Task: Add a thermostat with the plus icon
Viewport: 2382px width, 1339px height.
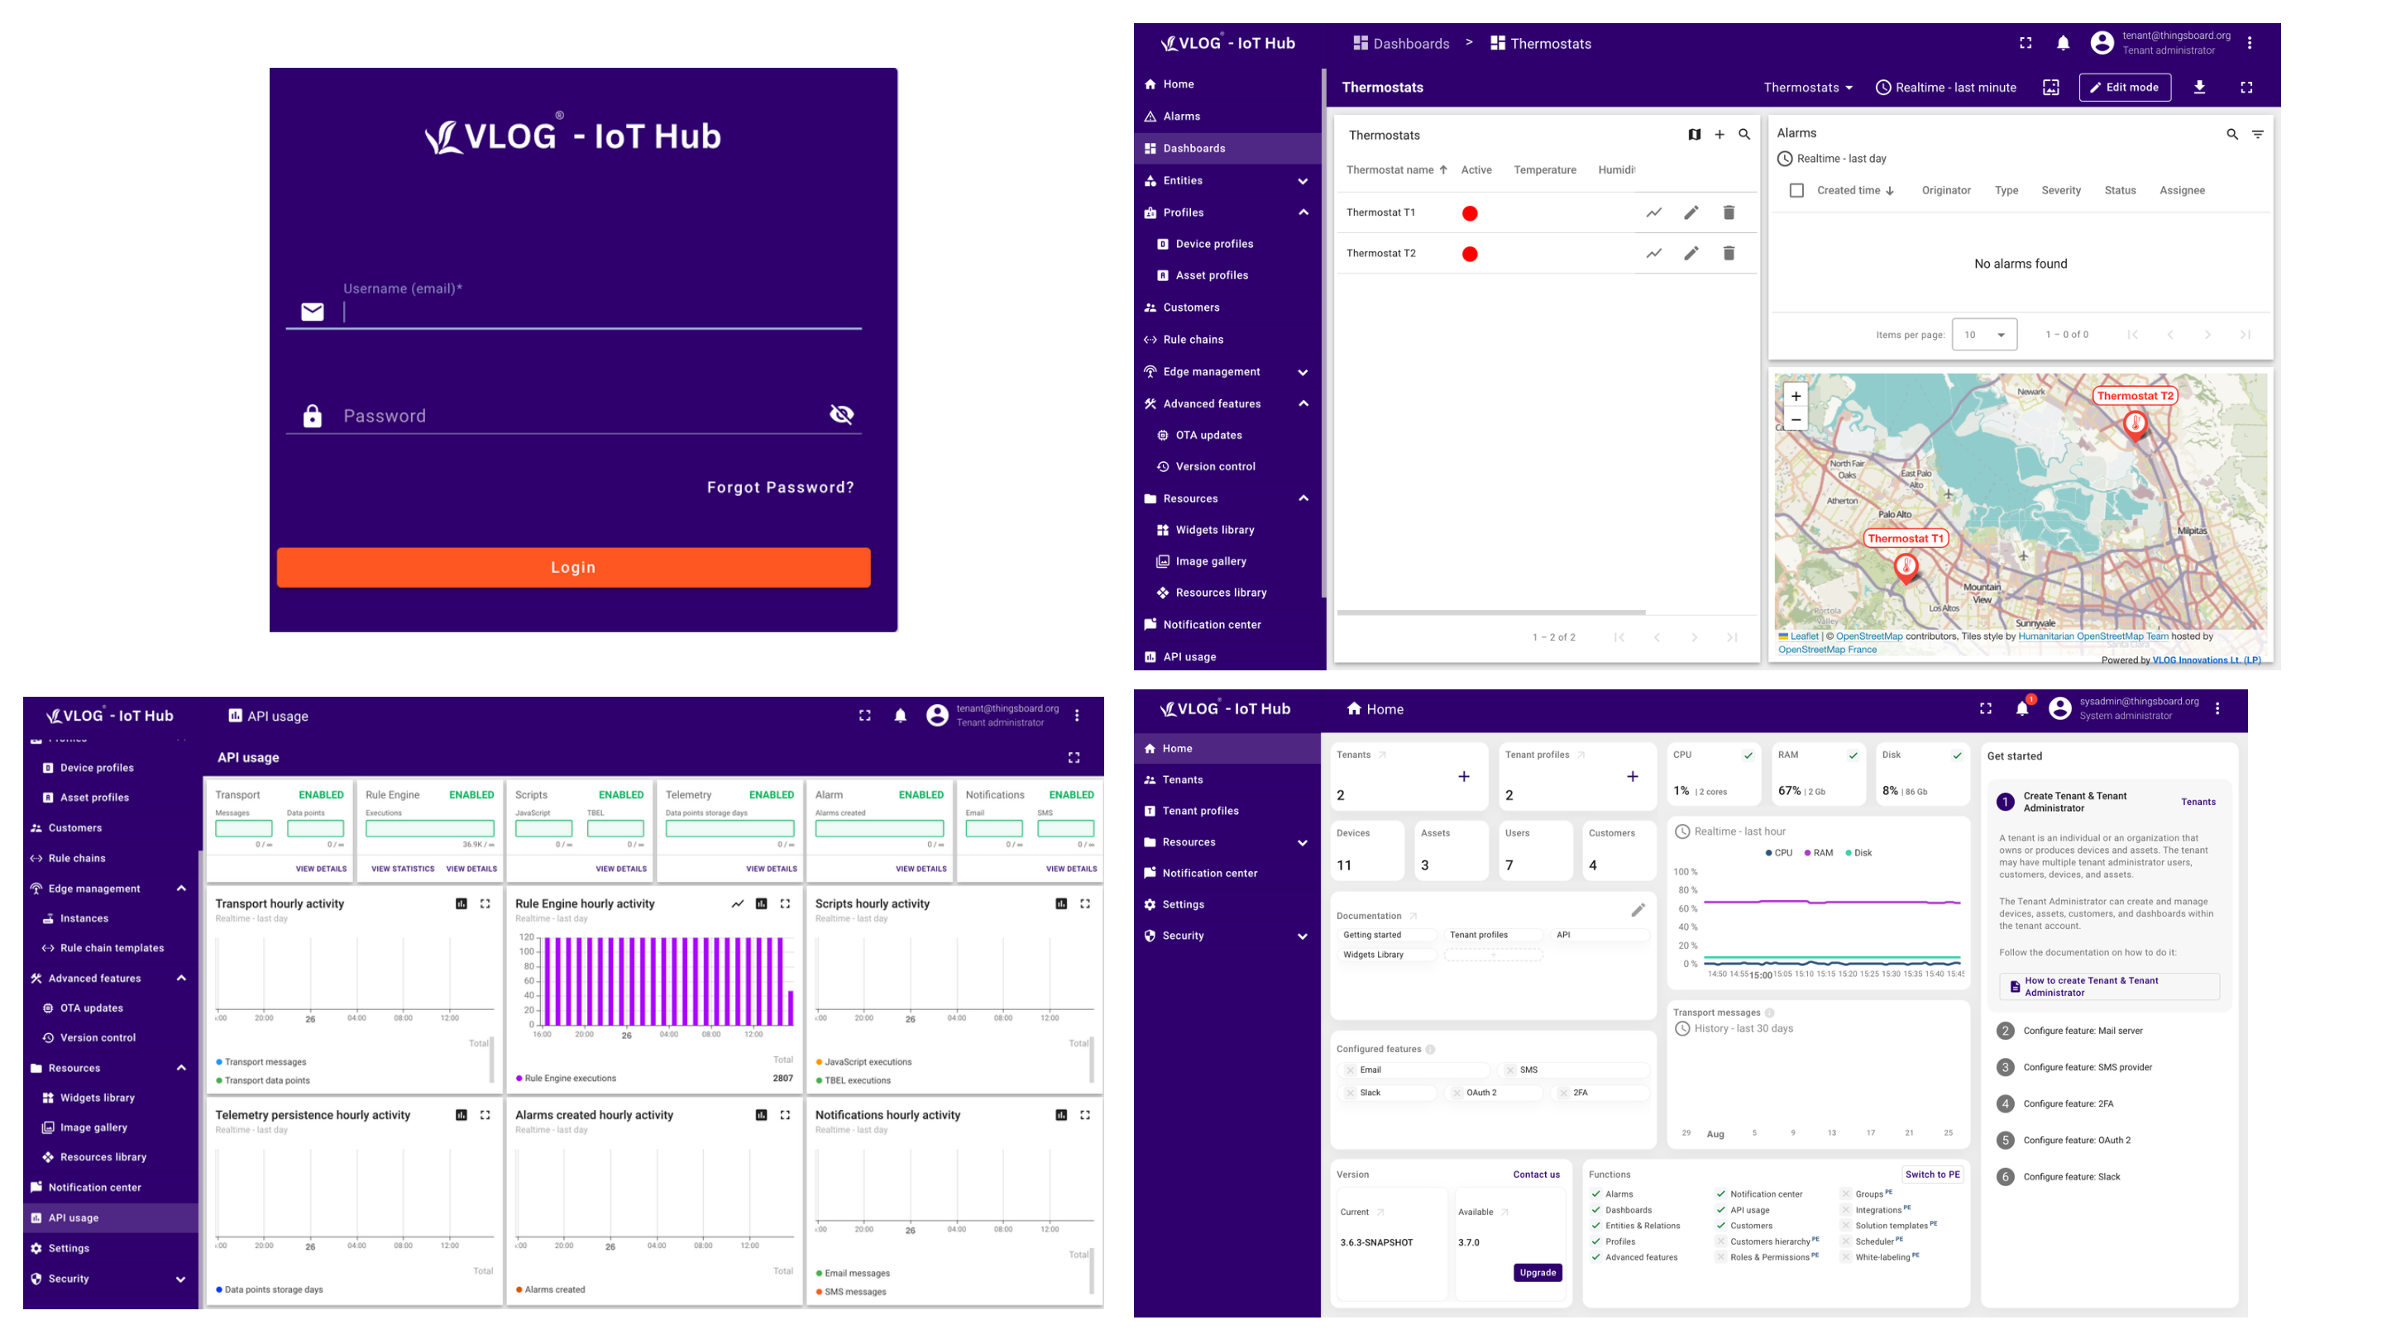Action: [1719, 134]
